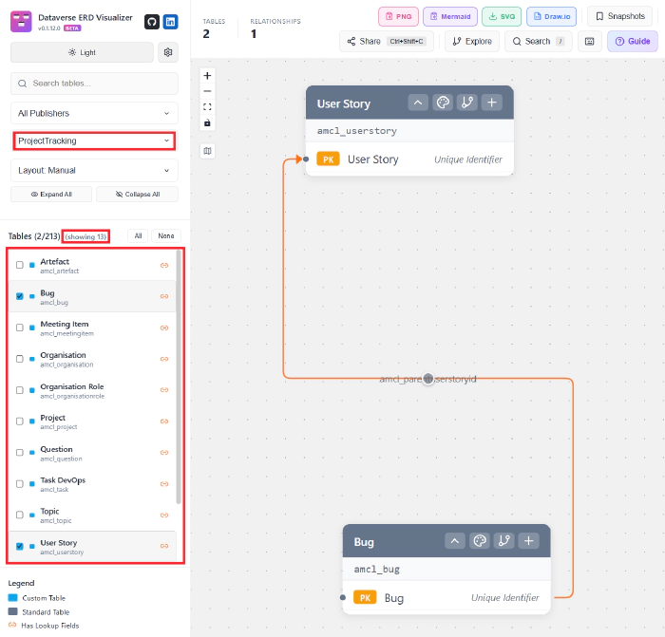Open the All Publishers dropdown

coord(94,114)
